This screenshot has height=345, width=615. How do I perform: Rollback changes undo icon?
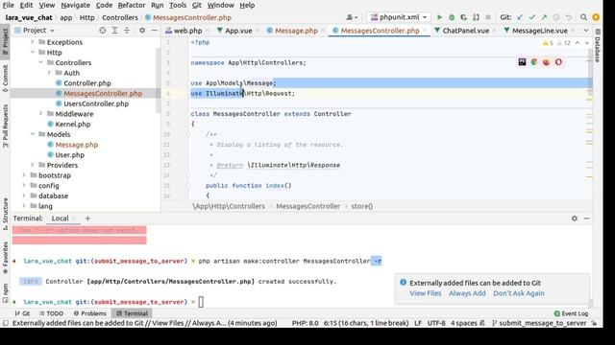click(568, 17)
